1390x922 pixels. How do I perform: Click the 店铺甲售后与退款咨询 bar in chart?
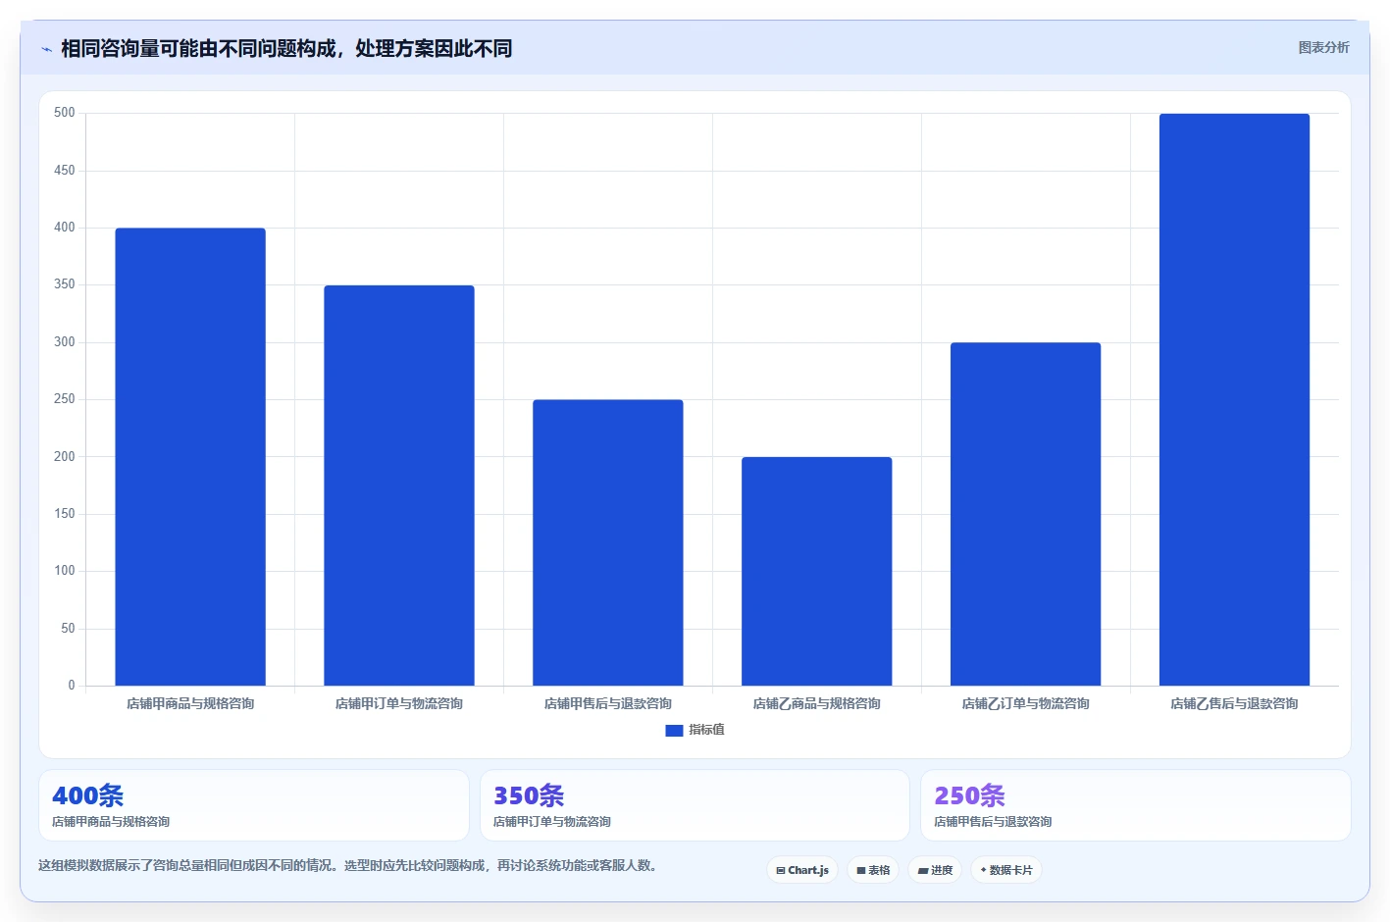[608, 542]
